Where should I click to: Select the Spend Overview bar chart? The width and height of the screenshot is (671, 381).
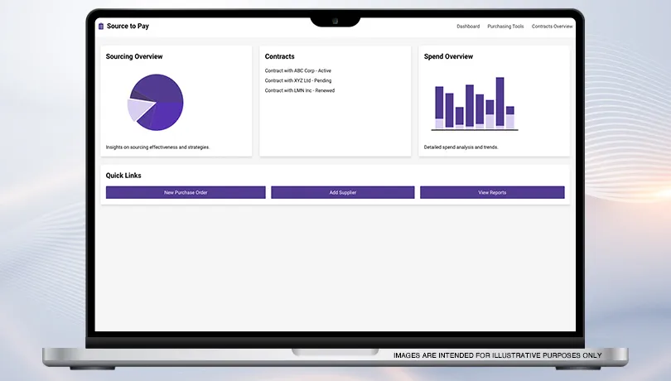475,104
